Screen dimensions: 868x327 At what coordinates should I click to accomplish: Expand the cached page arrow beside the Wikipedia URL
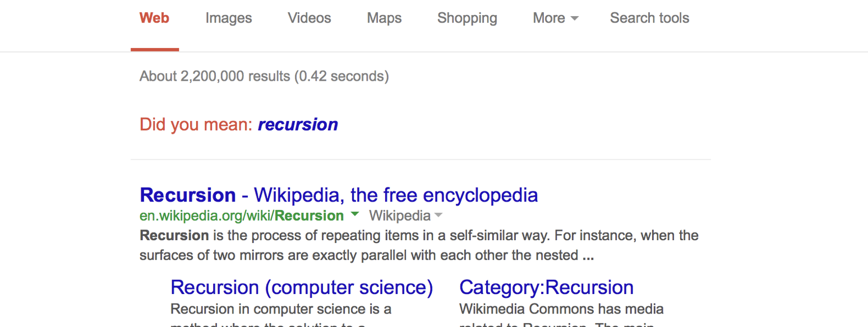(x=355, y=215)
